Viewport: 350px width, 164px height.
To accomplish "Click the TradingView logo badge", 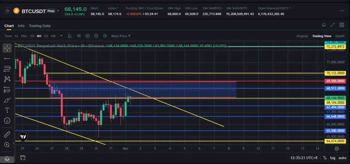I will tap(23, 137).
